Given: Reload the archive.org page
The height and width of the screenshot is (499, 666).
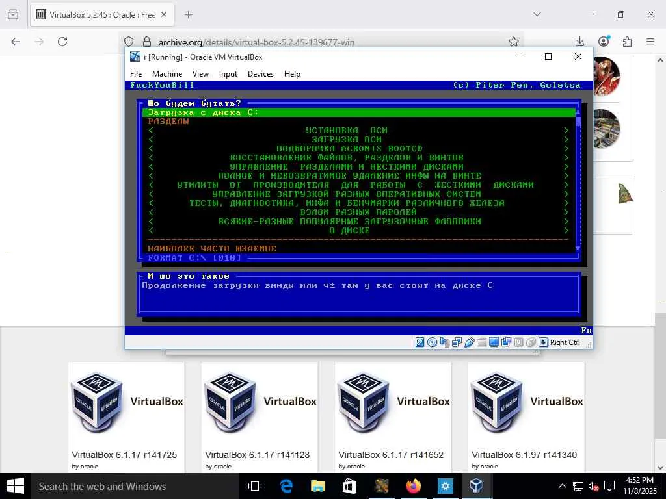Looking at the screenshot, I should [62, 42].
